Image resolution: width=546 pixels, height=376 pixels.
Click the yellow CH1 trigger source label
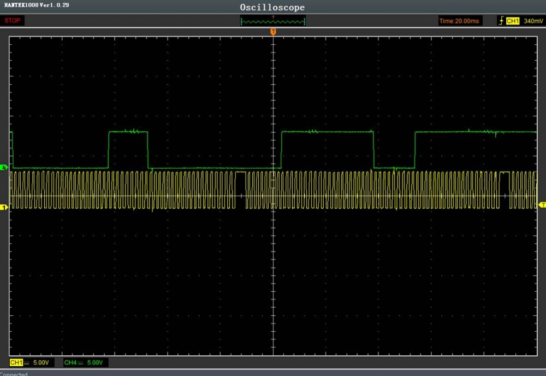[x=512, y=21]
